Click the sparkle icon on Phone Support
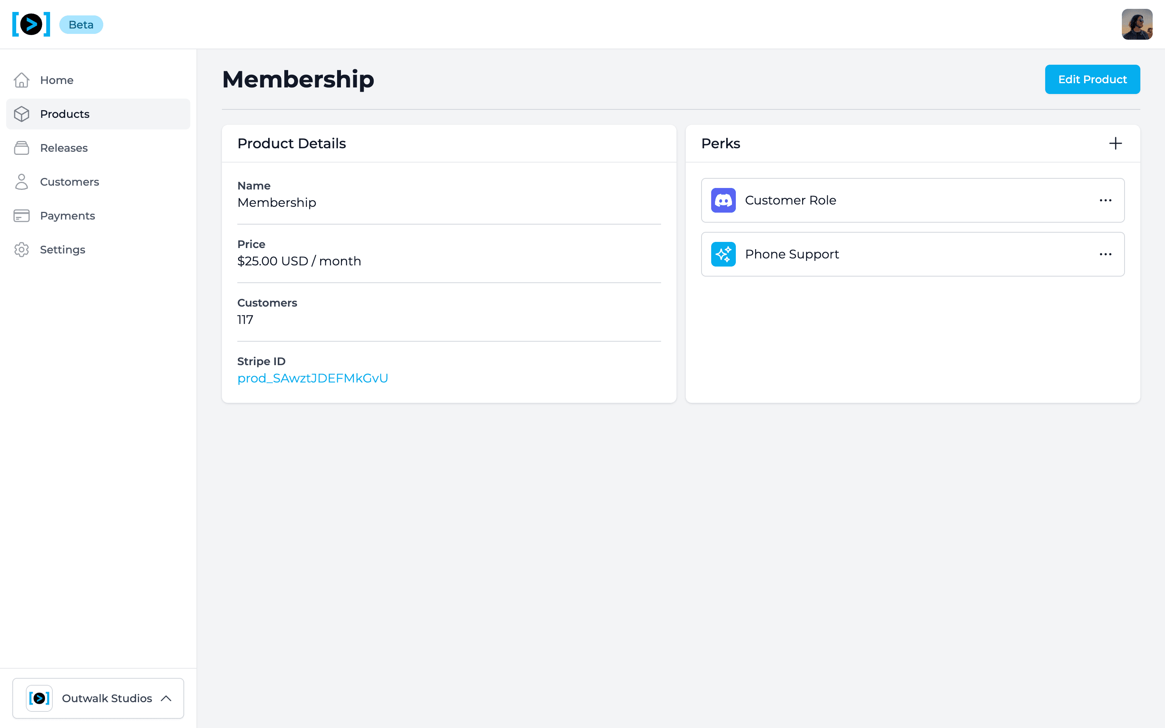 click(x=723, y=254)
